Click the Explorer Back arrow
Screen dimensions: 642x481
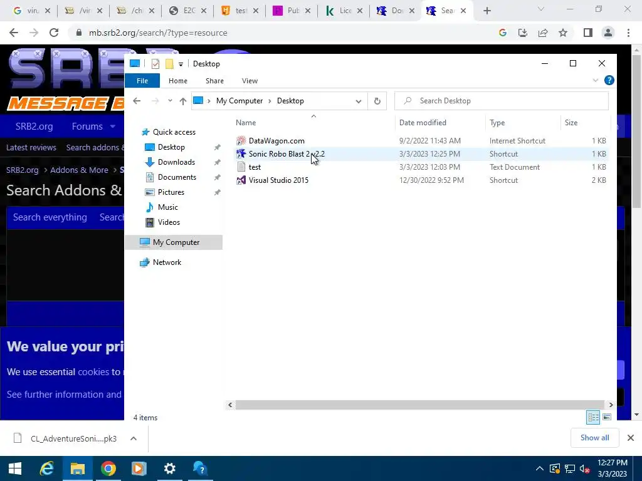pyautogui.click(x=137, y=101)
